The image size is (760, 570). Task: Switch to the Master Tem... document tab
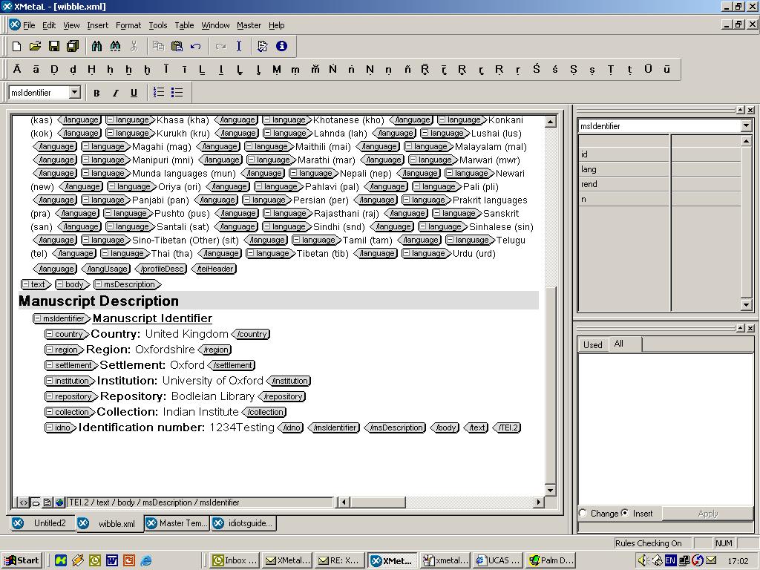click(x=177, y=523)
